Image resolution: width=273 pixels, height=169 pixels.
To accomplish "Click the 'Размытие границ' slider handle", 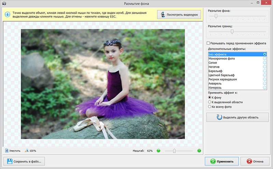I will [x=232, y=31].
